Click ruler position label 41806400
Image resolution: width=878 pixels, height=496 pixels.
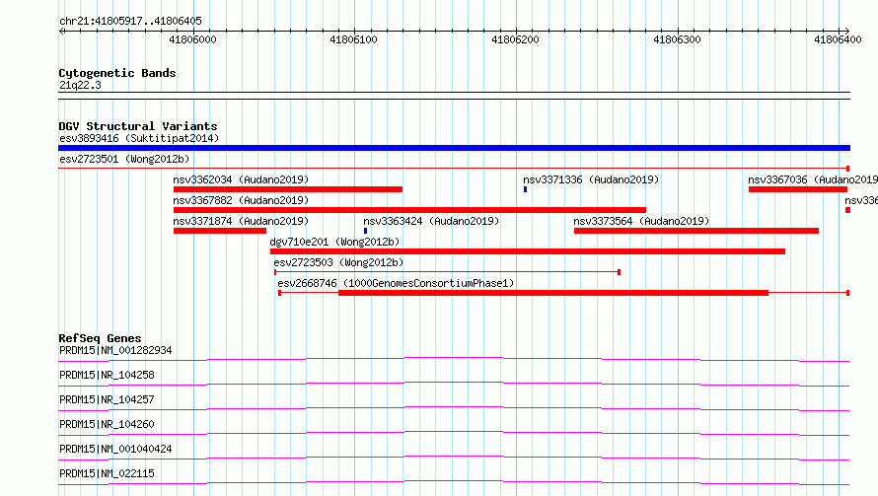pyautogui.click(x=838, y=39)
